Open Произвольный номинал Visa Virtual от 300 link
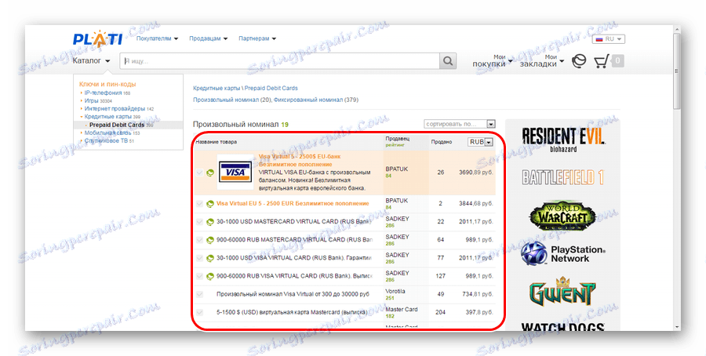The height and width of the screenshot is (356, 706). [x=293, y=294]
